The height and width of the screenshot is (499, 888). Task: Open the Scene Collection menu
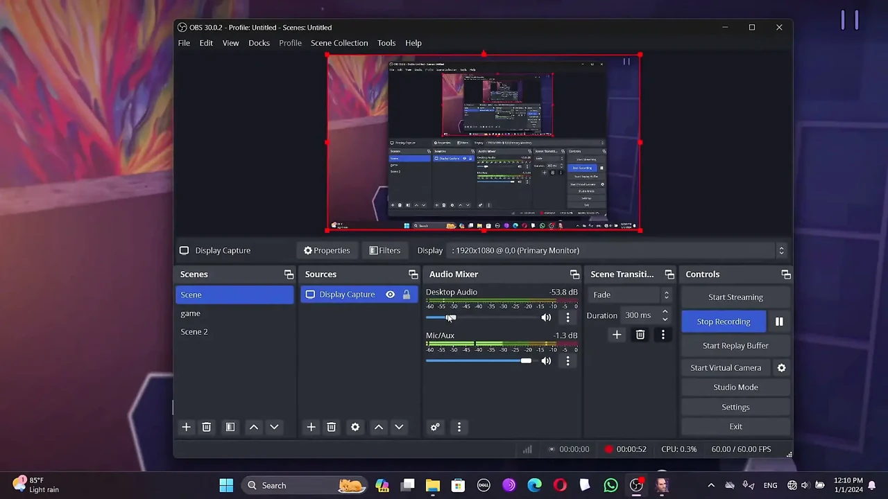339,43
